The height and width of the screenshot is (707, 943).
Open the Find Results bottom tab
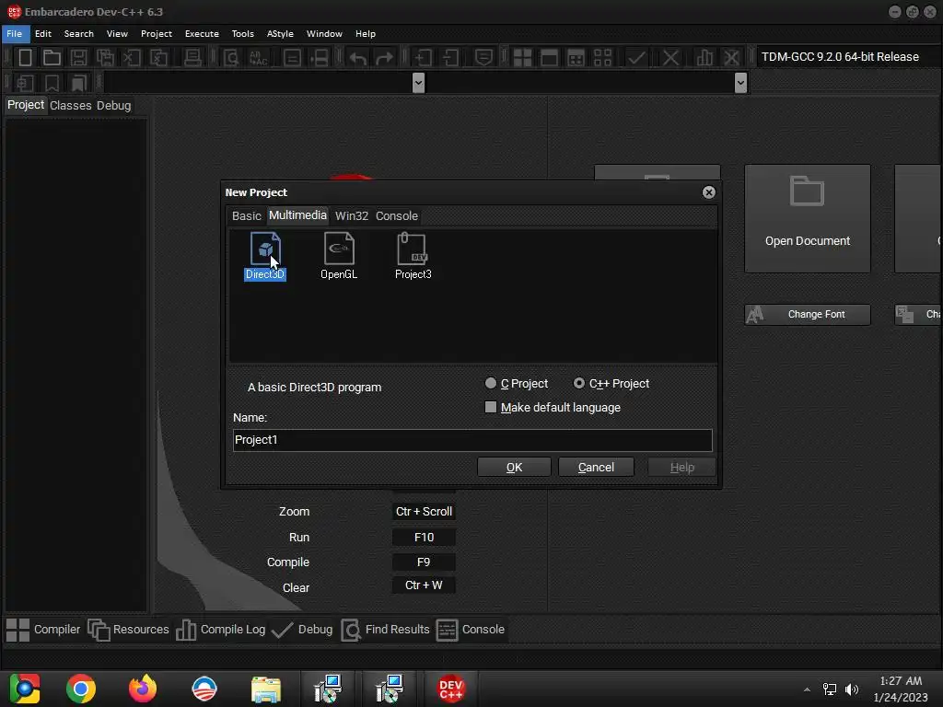click(x=386, y=630)
